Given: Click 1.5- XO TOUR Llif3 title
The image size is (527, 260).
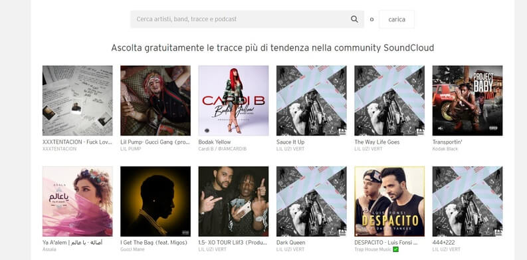Looking at the screenshot, I should [x=233, y=243].
